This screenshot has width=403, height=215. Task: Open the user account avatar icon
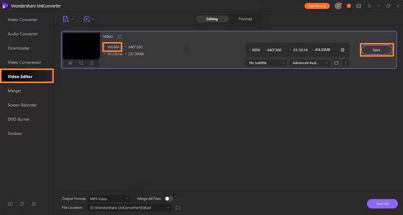[x=338, y=6]
